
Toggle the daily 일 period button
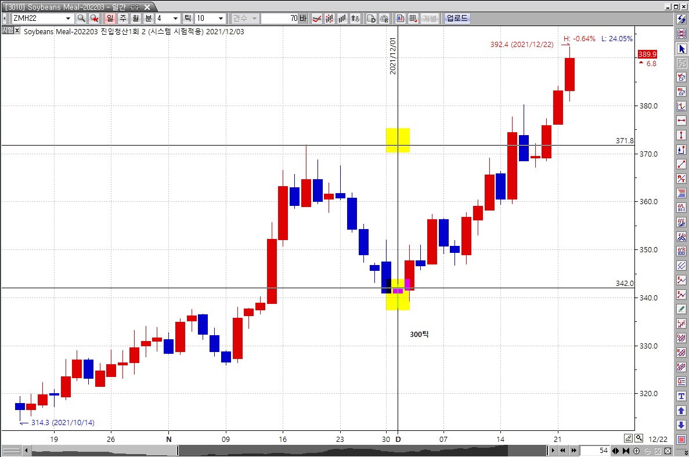point(109,19)
